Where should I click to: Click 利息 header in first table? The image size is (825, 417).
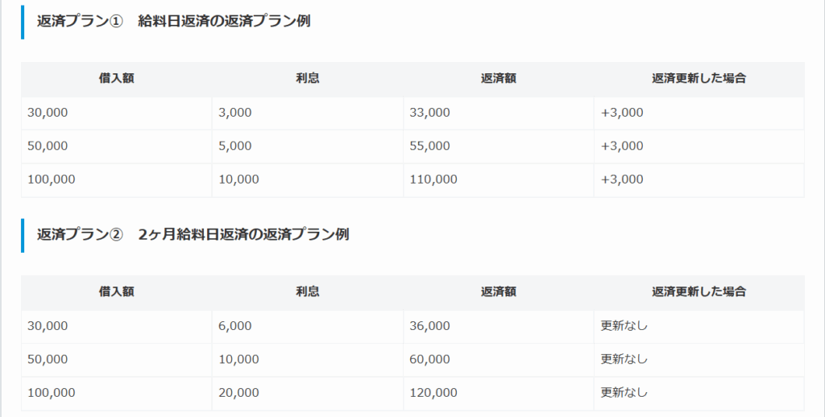tap(307, 79)
